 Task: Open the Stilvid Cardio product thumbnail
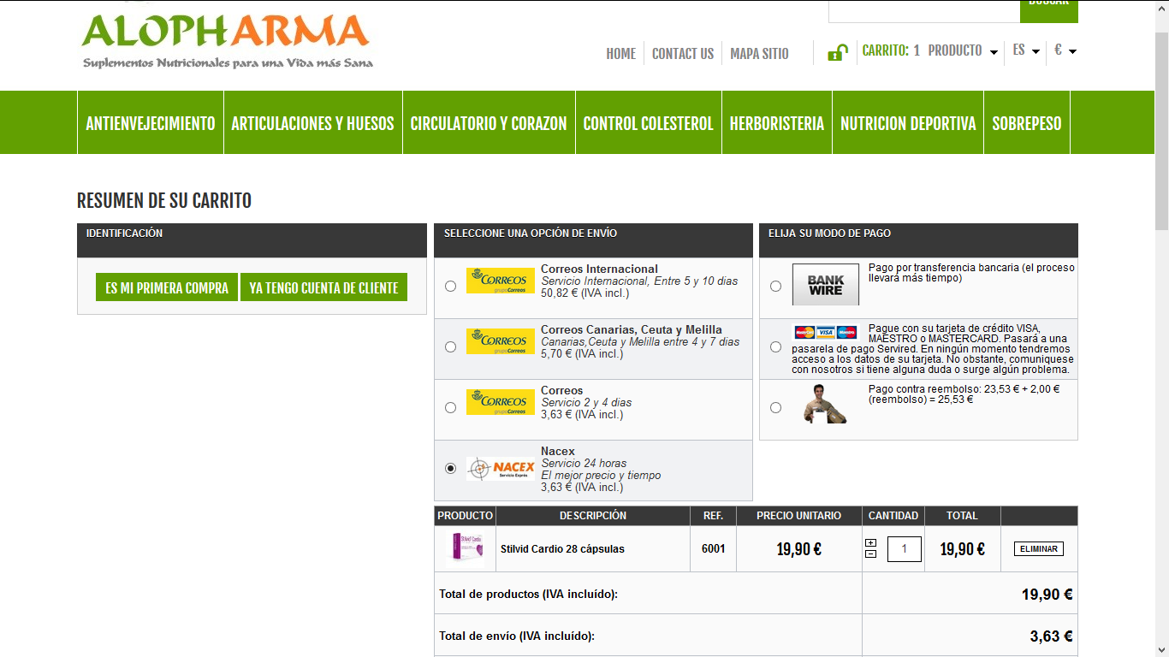[x=465, y=548]
